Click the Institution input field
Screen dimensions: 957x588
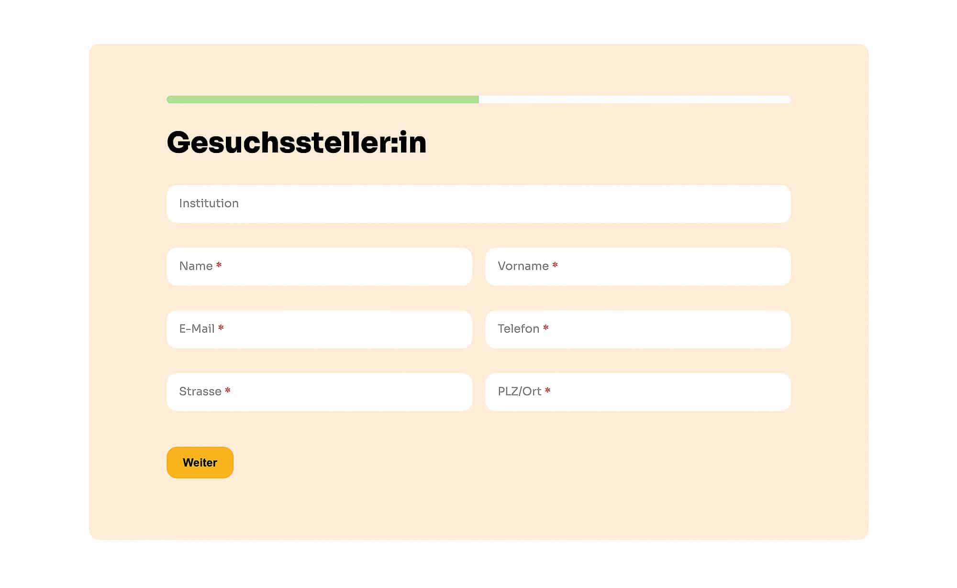click(x=478, y=204)
